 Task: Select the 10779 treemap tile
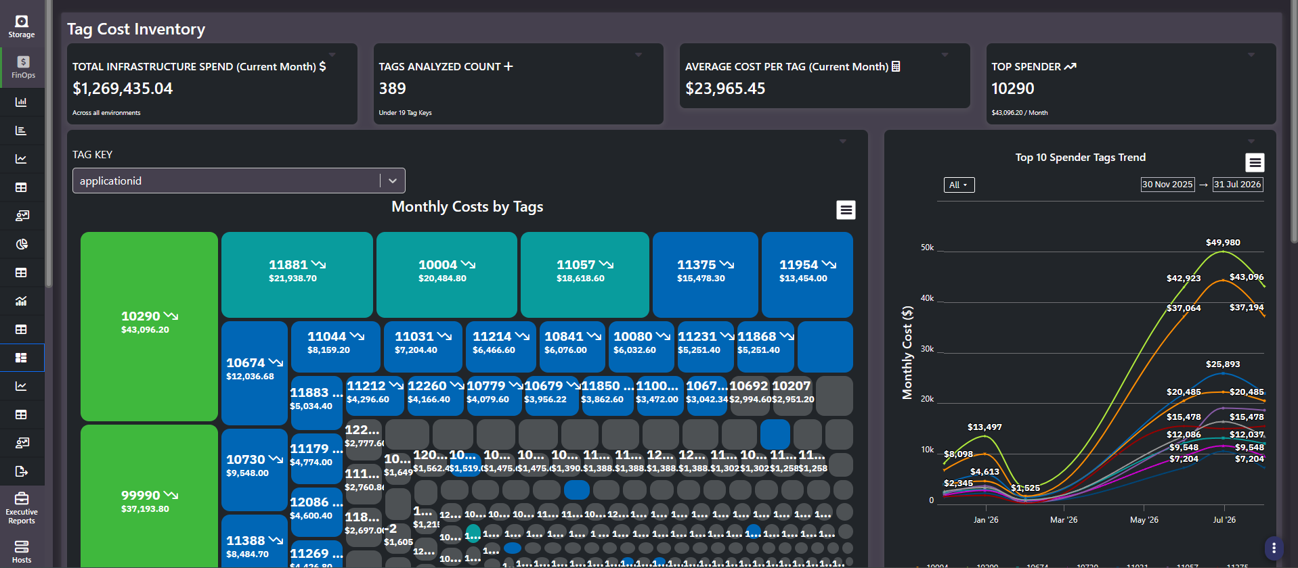(494, 396)
